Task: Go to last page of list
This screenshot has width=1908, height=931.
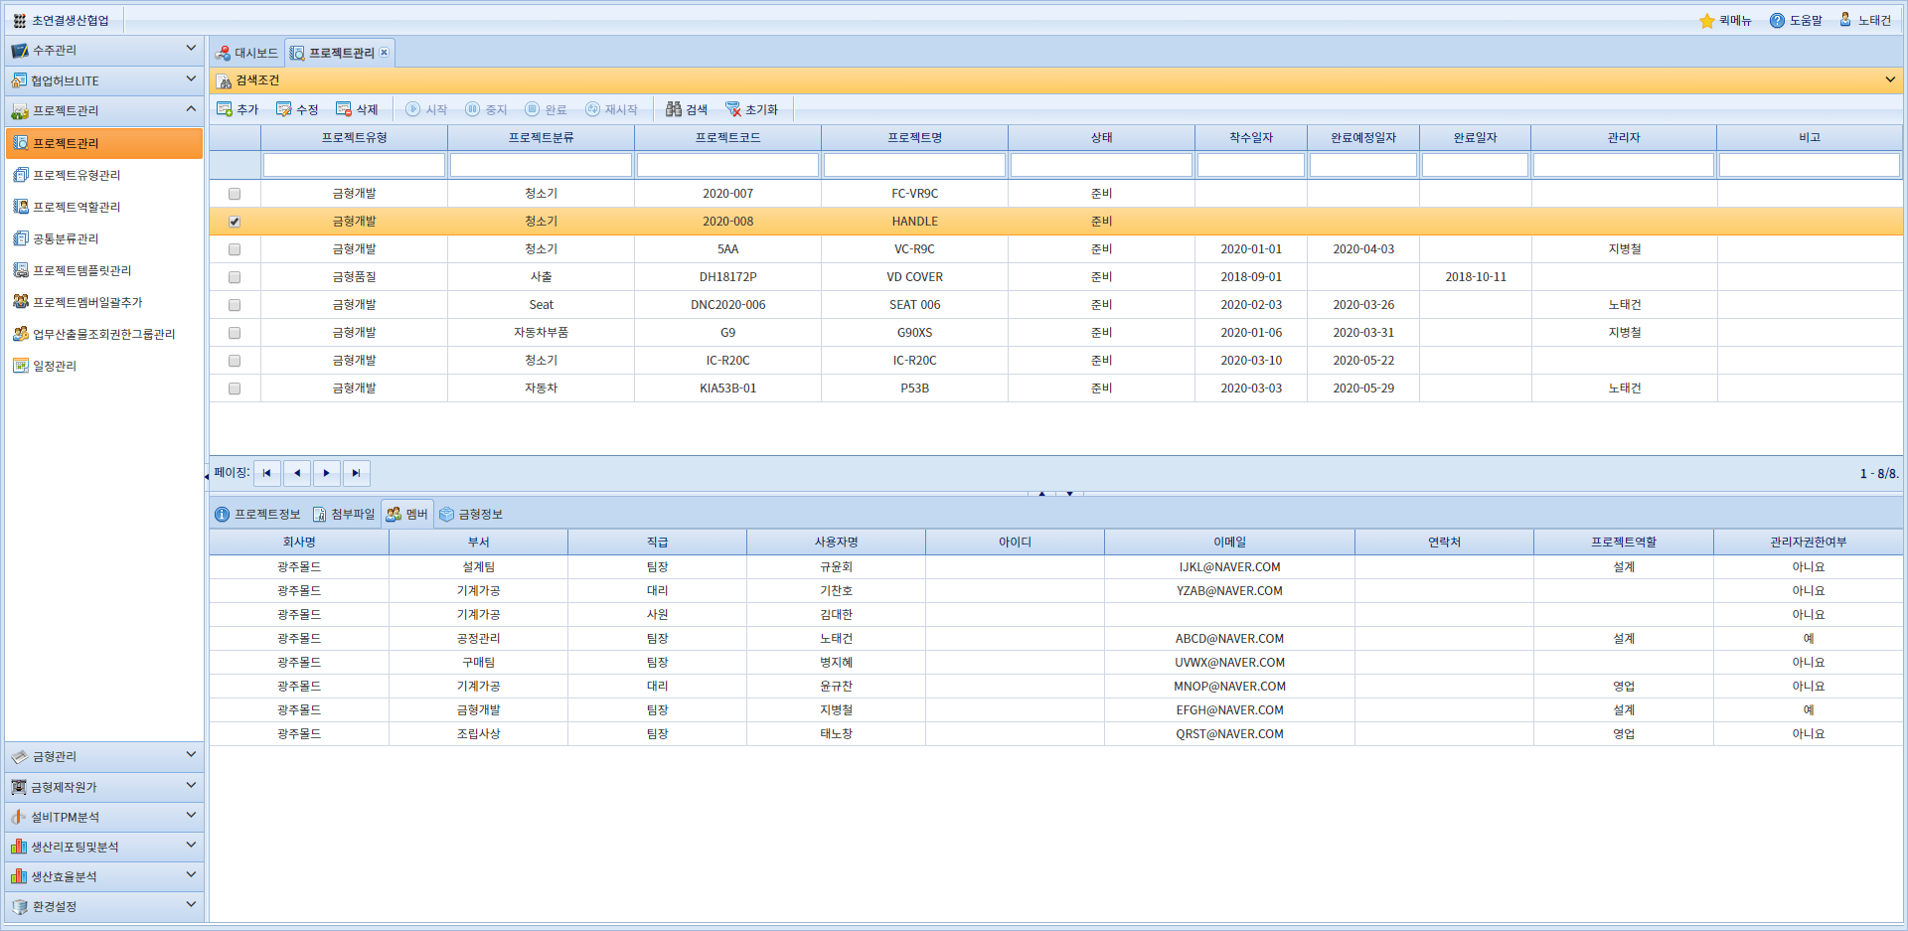Action: point(357,473)
